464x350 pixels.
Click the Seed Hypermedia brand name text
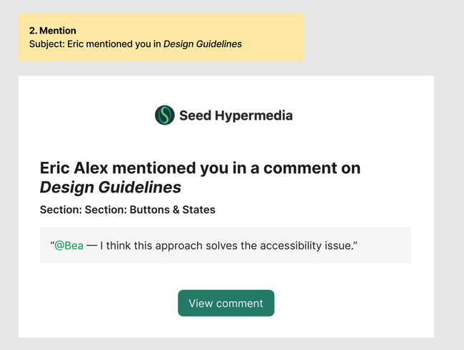coord(236,115)
